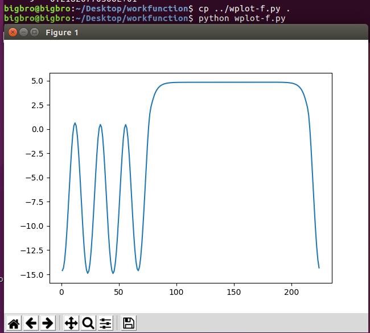This screenshot has height=333, width=370.
Task: Open the Configure subplots dialog
Action: [105, 323]
